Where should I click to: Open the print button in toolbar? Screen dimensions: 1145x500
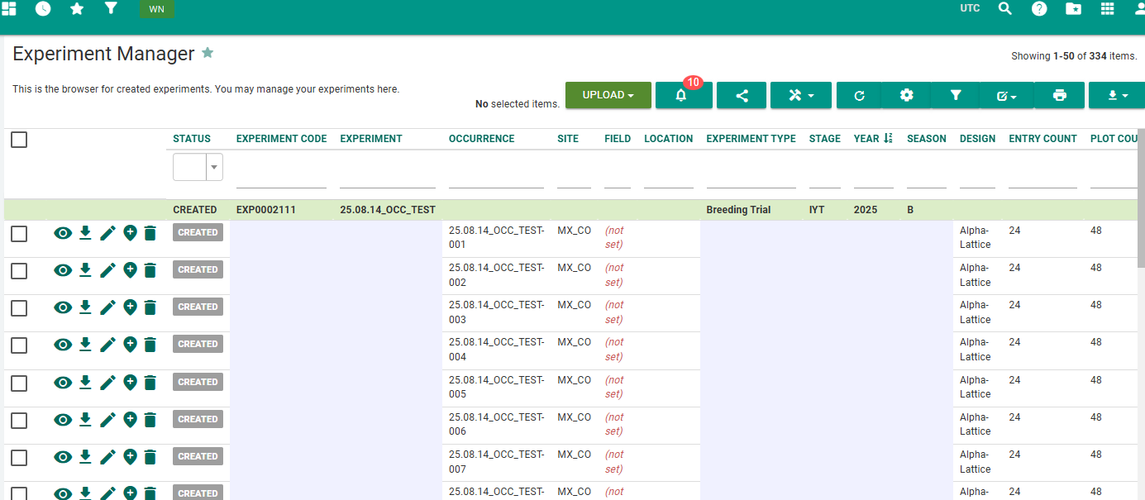(1059, 96)
